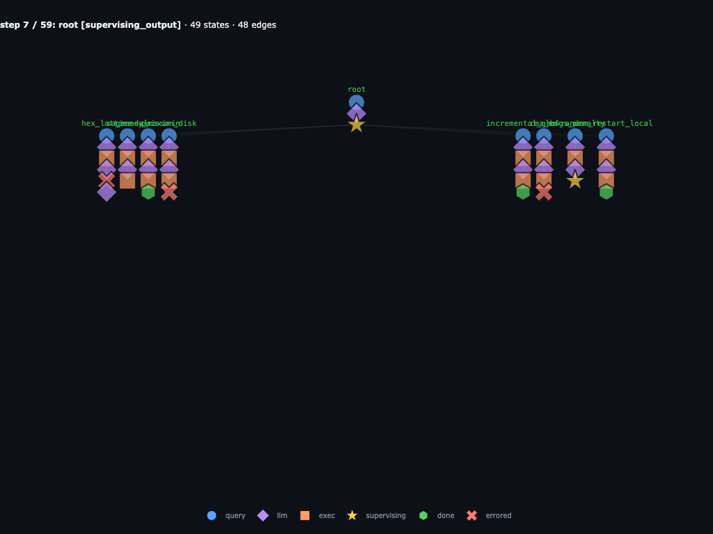This screenshot has width=713, height=534.
Task: Click the blue query circle legend icon
Action: pos(212,515)
